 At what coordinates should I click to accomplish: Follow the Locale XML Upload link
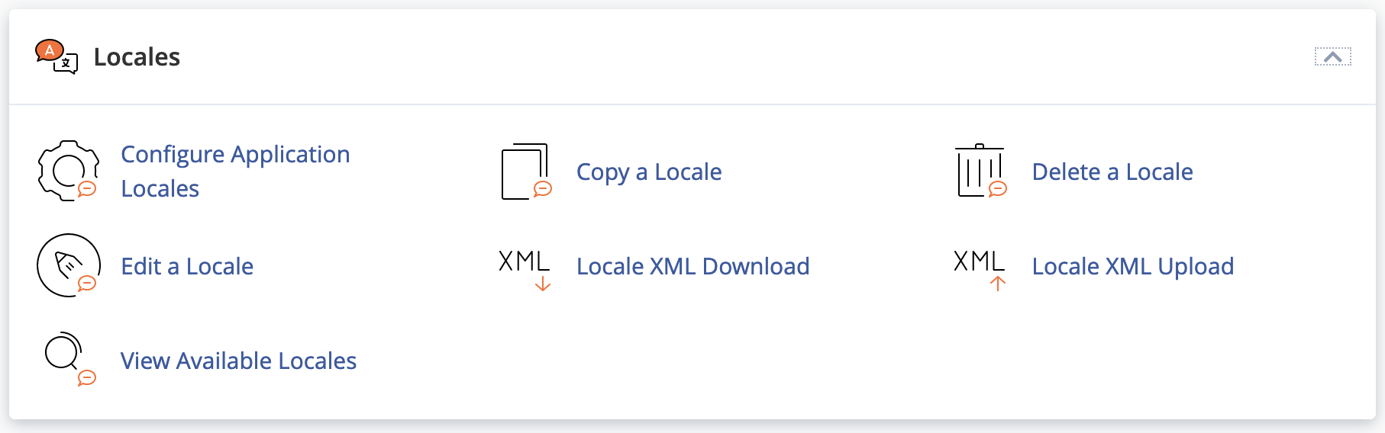pos(1132,267)
